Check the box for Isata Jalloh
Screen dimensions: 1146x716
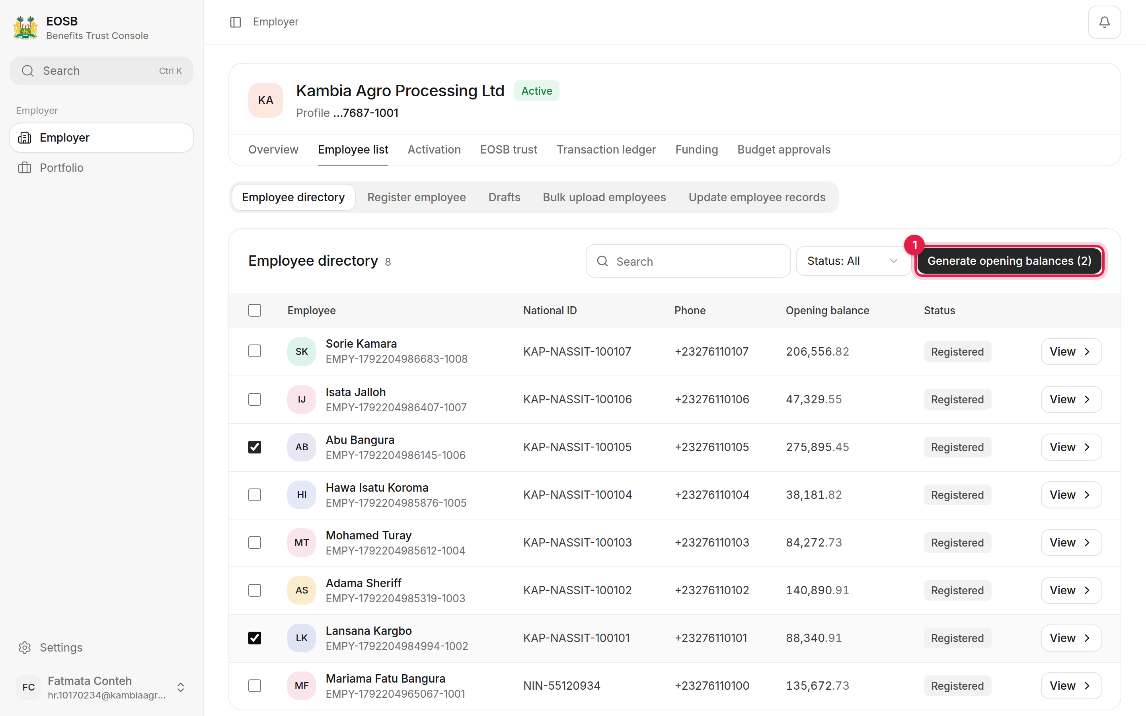coord(255,399)
